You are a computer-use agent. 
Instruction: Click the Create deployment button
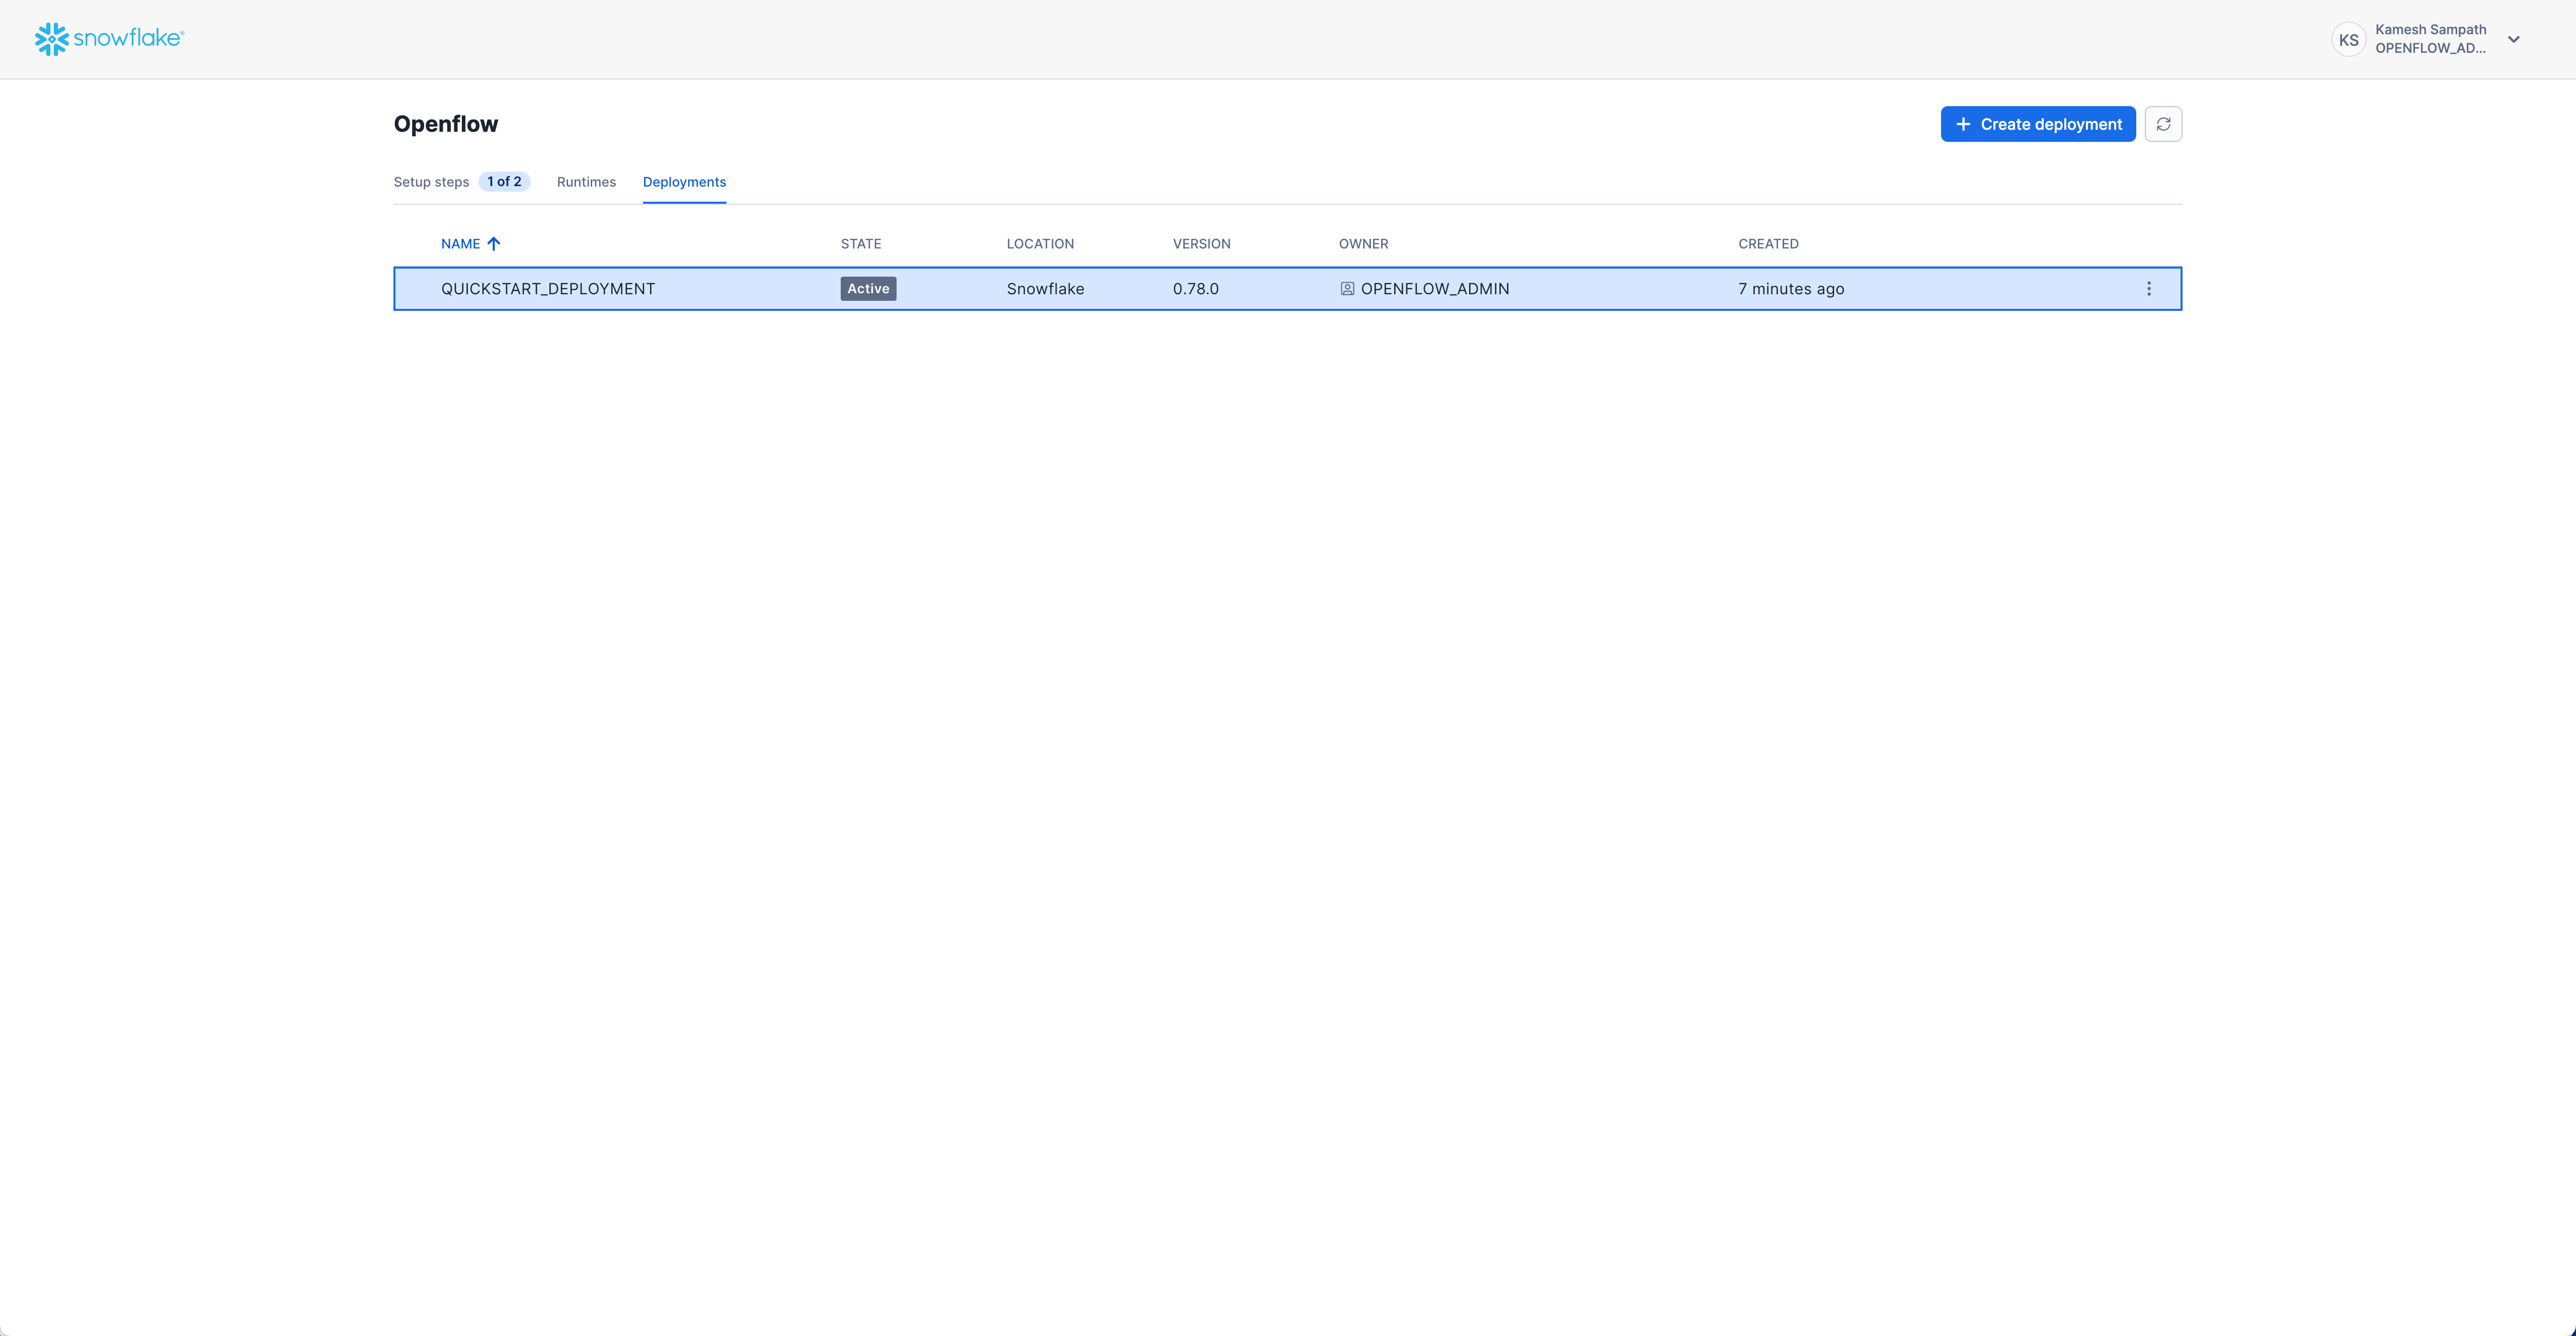pyautogui.click(x=2038, y=123)
